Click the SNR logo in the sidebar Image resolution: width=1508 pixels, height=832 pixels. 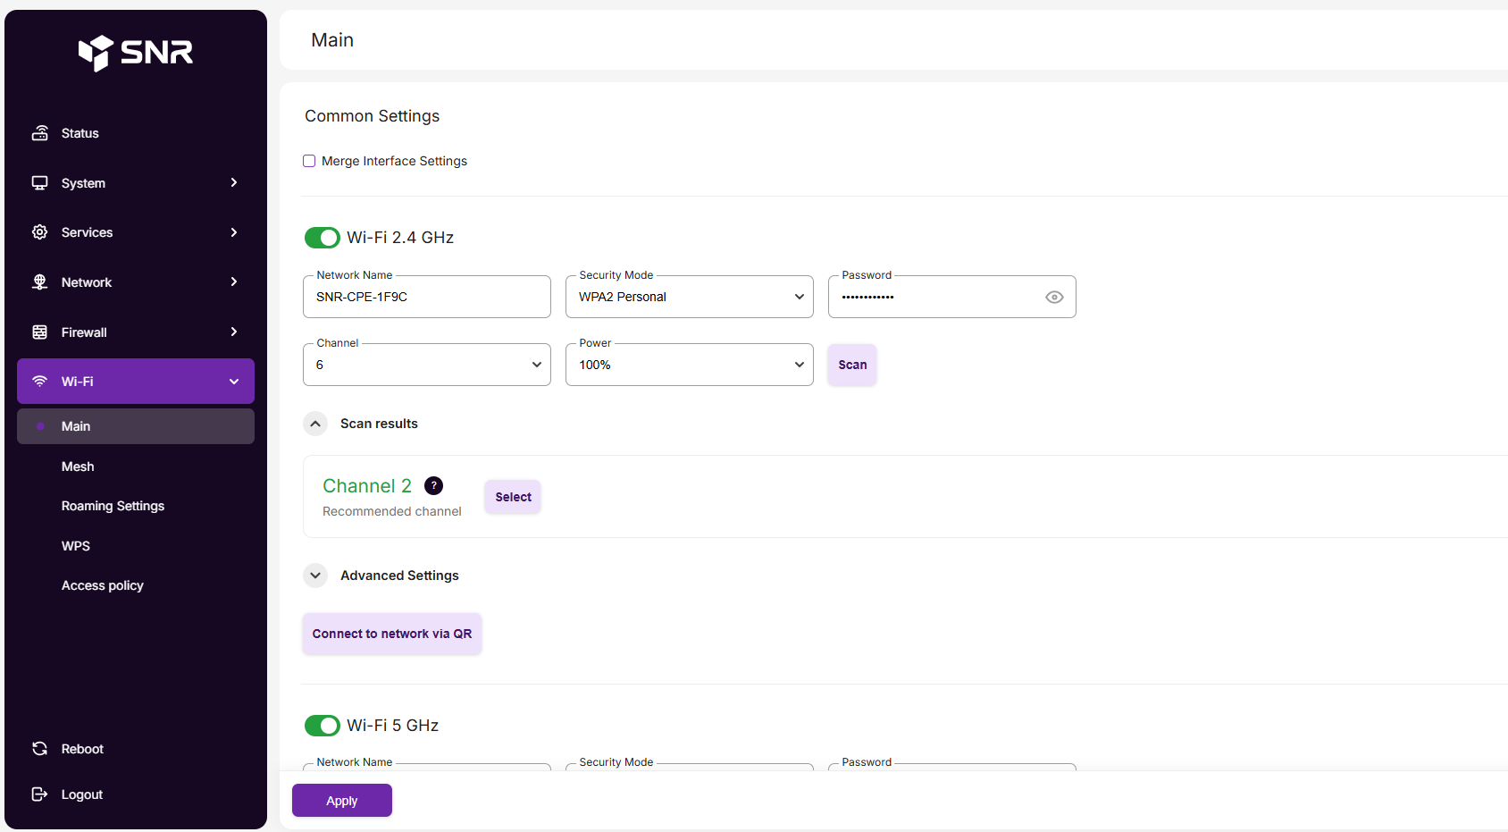click(x=136, y=53)
